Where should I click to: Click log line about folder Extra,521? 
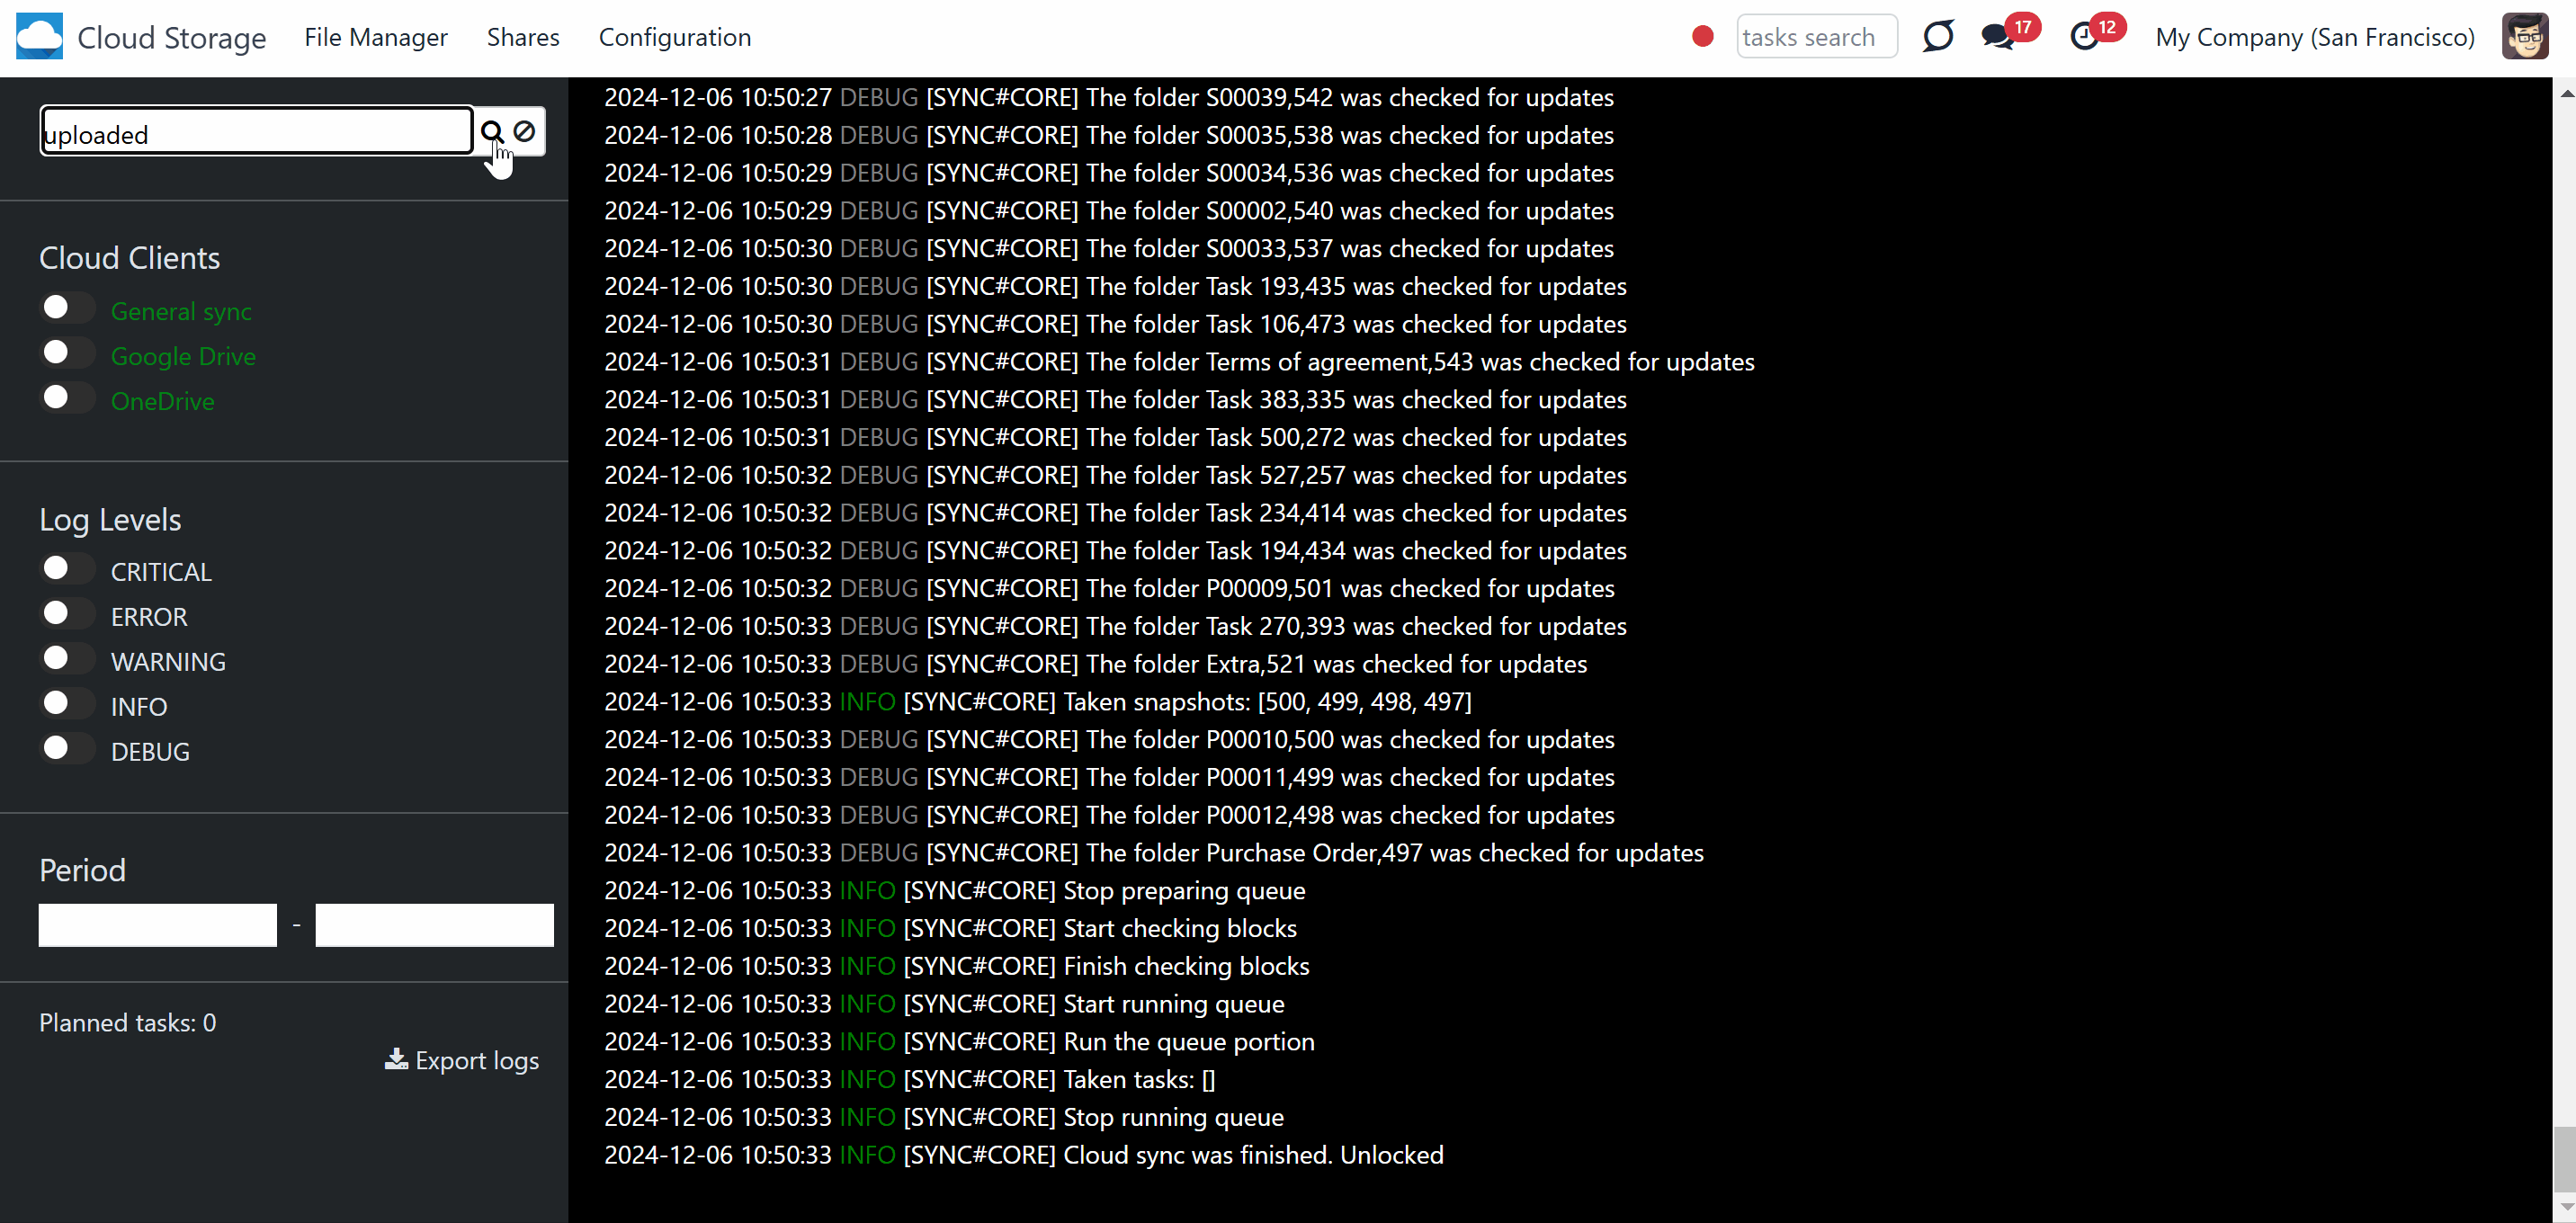[x=1096, y=664]
